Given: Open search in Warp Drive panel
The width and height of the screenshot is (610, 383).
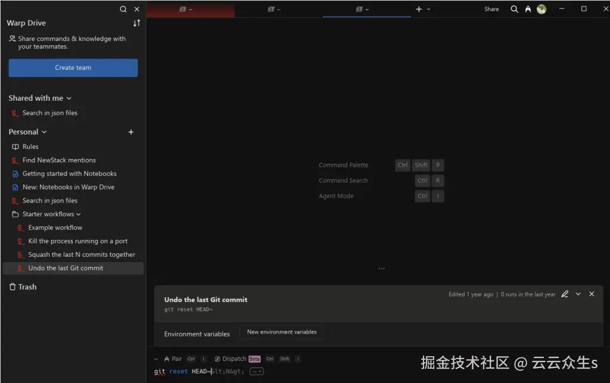Looking at the screenshot, I should pyautogui.click(x=123, y=9).
